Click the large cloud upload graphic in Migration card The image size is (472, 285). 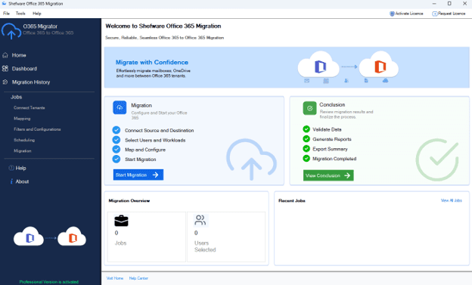(x=251, y=159)
